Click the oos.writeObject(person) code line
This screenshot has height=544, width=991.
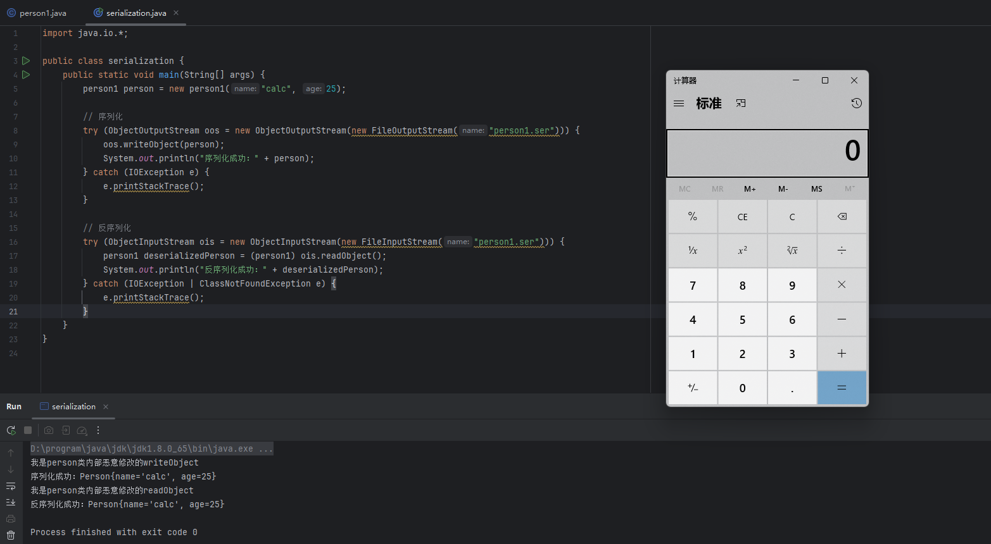(164, 144)
